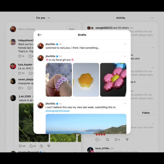Repost the activity post with red hearts
This screenshot has width=164, height=164.
(x=108, y=140)
